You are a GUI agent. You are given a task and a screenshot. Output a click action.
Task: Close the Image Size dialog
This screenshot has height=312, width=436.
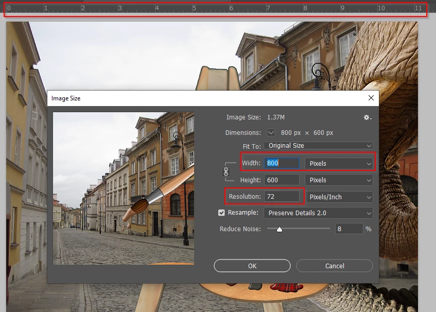pos(371,98)
